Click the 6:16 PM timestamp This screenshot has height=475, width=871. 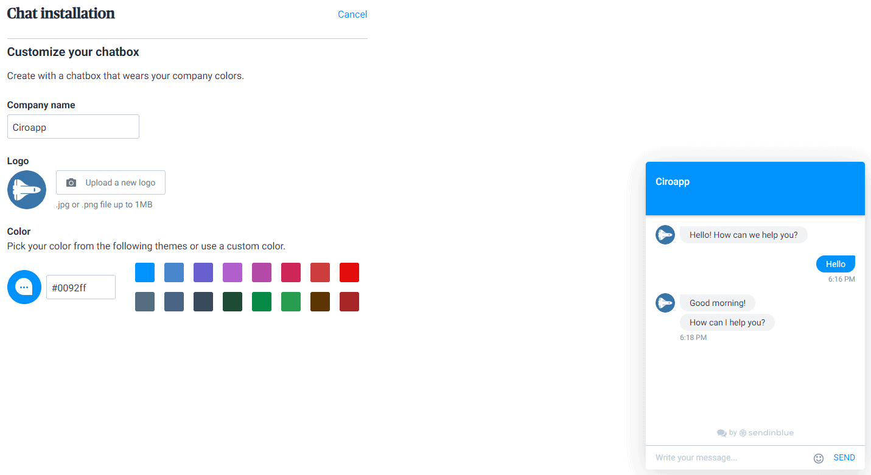tap(842, 279)
